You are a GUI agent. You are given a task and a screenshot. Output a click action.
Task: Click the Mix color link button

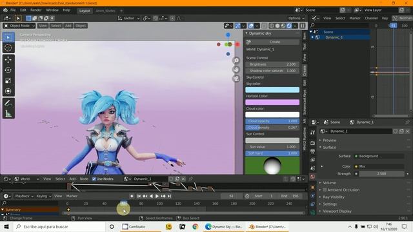tap(379, 166)
